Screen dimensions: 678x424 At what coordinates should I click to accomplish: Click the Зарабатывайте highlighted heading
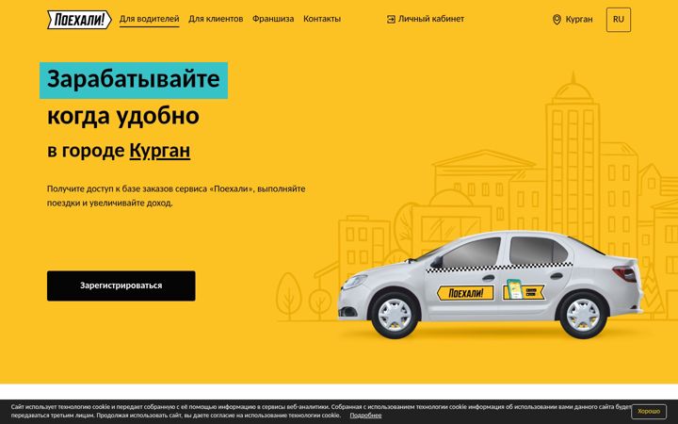(134, 80)
